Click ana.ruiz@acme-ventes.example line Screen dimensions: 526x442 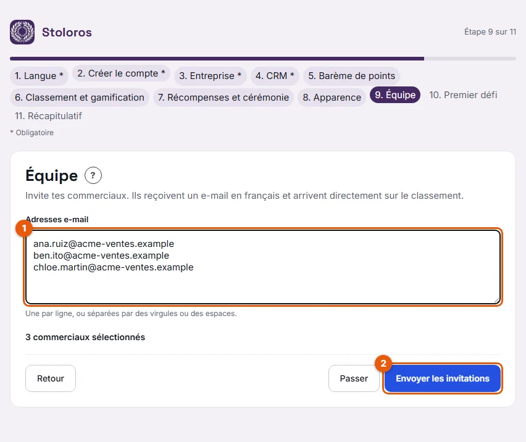(104, 244)
